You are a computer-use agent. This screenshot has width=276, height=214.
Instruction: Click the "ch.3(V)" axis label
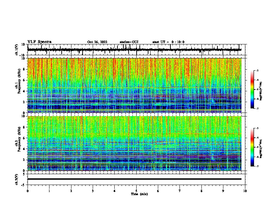pos(17,179)
